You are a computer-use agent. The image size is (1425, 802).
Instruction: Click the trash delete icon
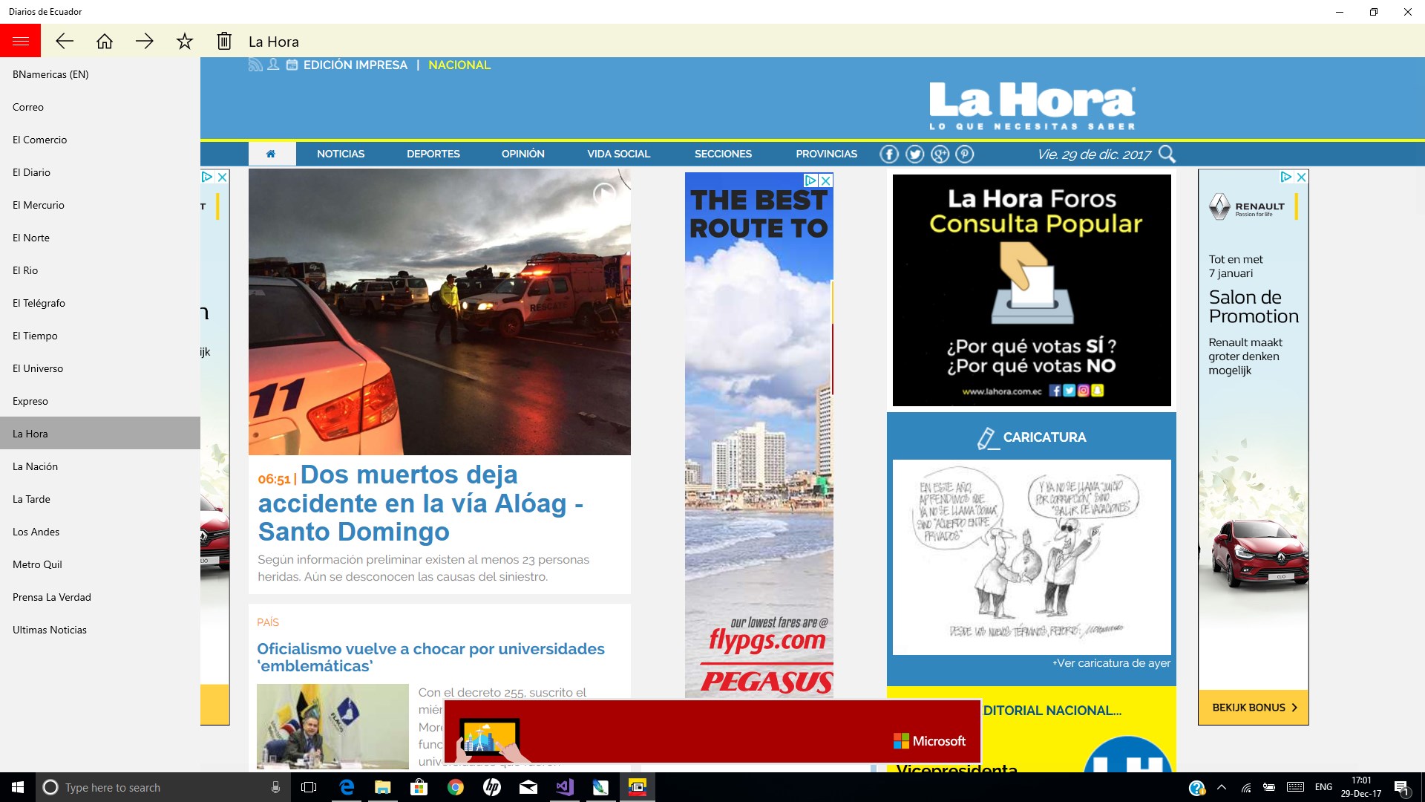224,41
